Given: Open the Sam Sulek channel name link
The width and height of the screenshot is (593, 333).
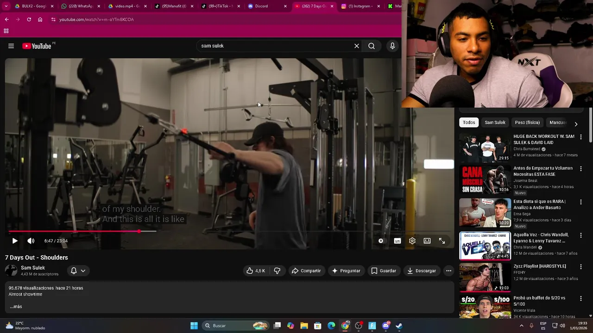Looking at the screenshot, I should coord(33,268).
